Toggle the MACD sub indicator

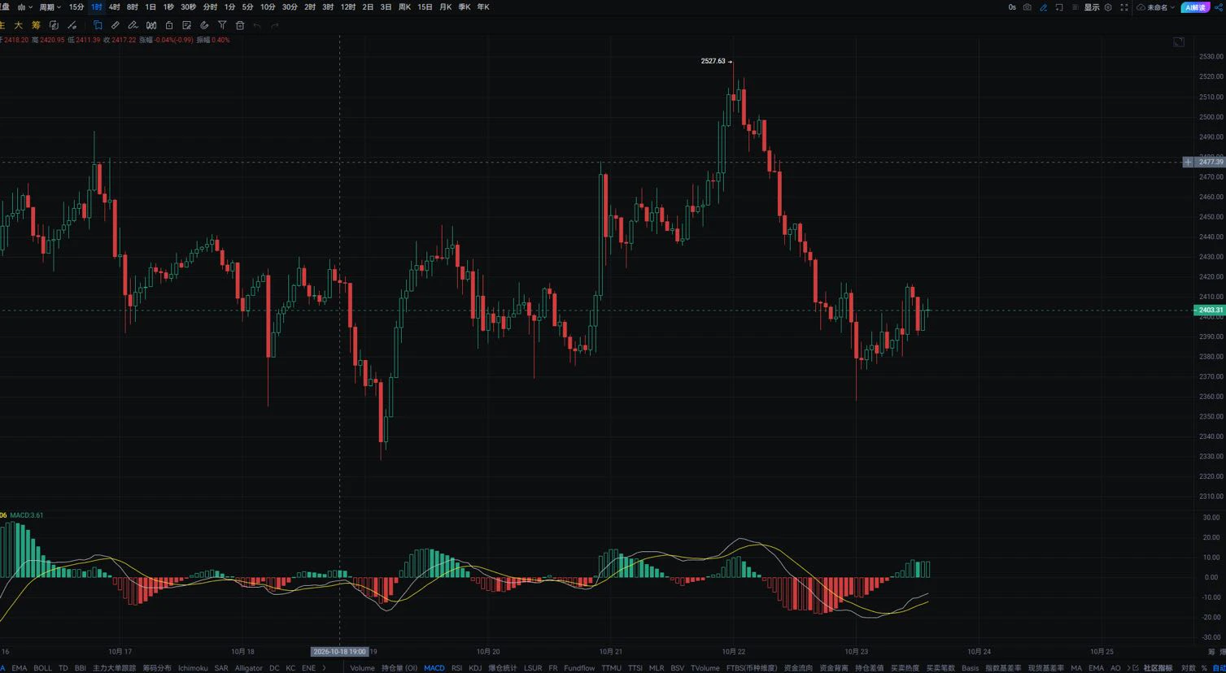pyautogui.click(x=434, y=668)
